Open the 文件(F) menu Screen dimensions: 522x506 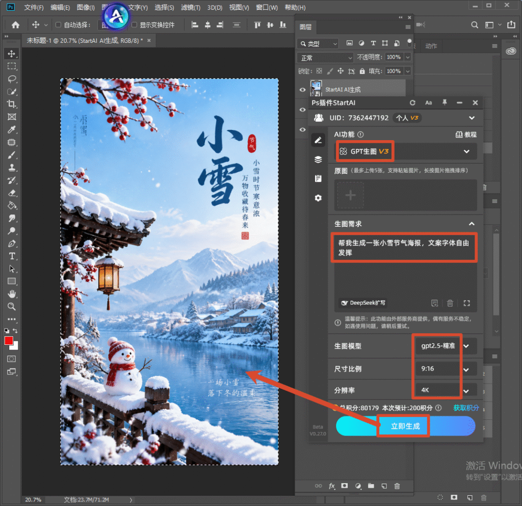click(34, 7)
